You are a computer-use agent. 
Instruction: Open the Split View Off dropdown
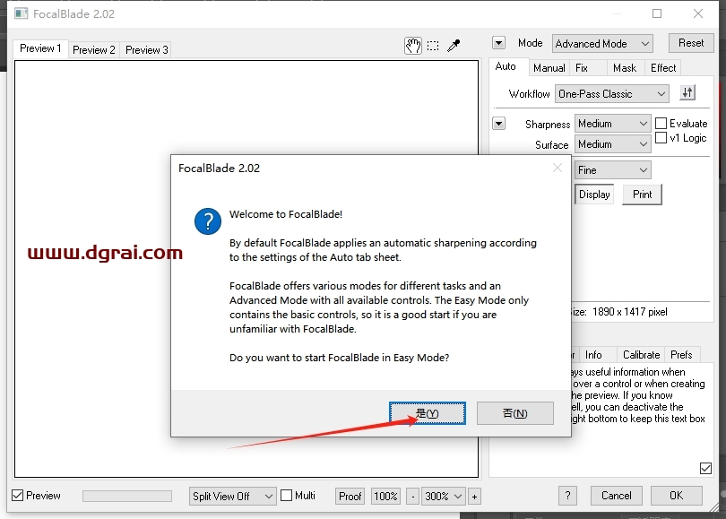[232, 497]
